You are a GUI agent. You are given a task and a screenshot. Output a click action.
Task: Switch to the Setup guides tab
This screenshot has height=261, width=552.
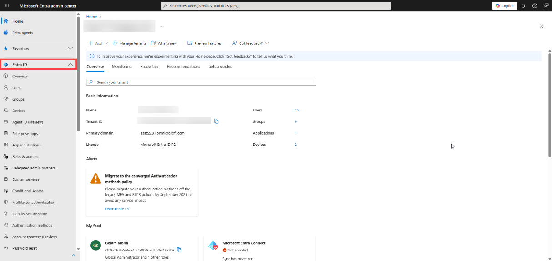pyautogui.click(x=220, y=67)
